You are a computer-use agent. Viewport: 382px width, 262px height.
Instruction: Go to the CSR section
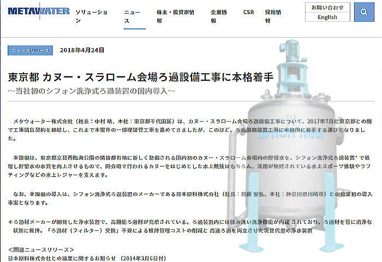(x=248, y=12)
